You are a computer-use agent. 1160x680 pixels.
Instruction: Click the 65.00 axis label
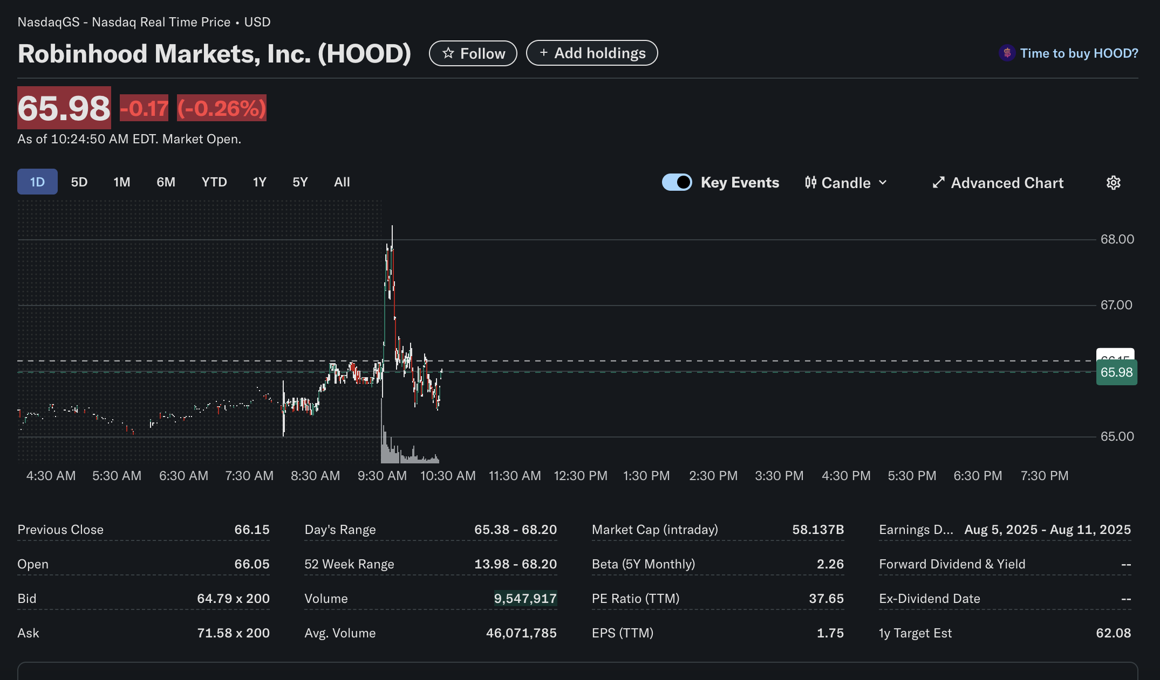click(1117, 436)
